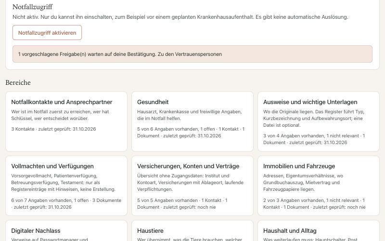The height and width of the screenshot is (241, 385).
Task: Click description 'Hausarzt, Krankenkasse und freiwillige Angaben'
Action: [190, 115]
